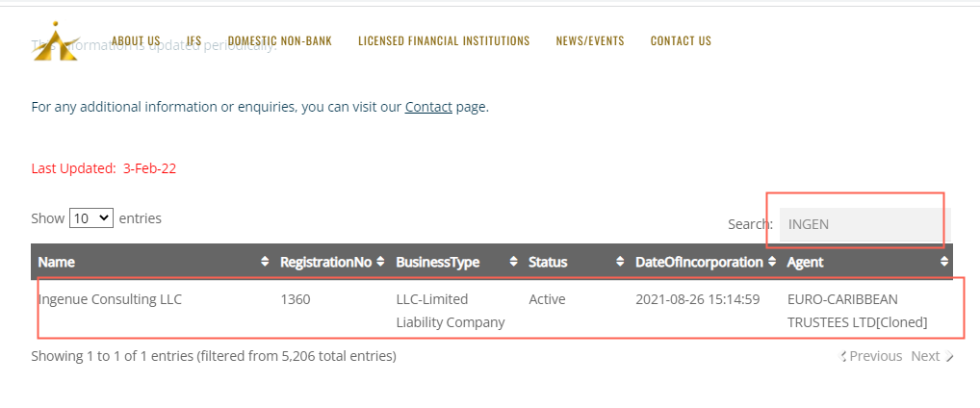This screenshot has height=408, width=980.
Task: Open Contact Us in navigation bar
Action: point(681,41)
